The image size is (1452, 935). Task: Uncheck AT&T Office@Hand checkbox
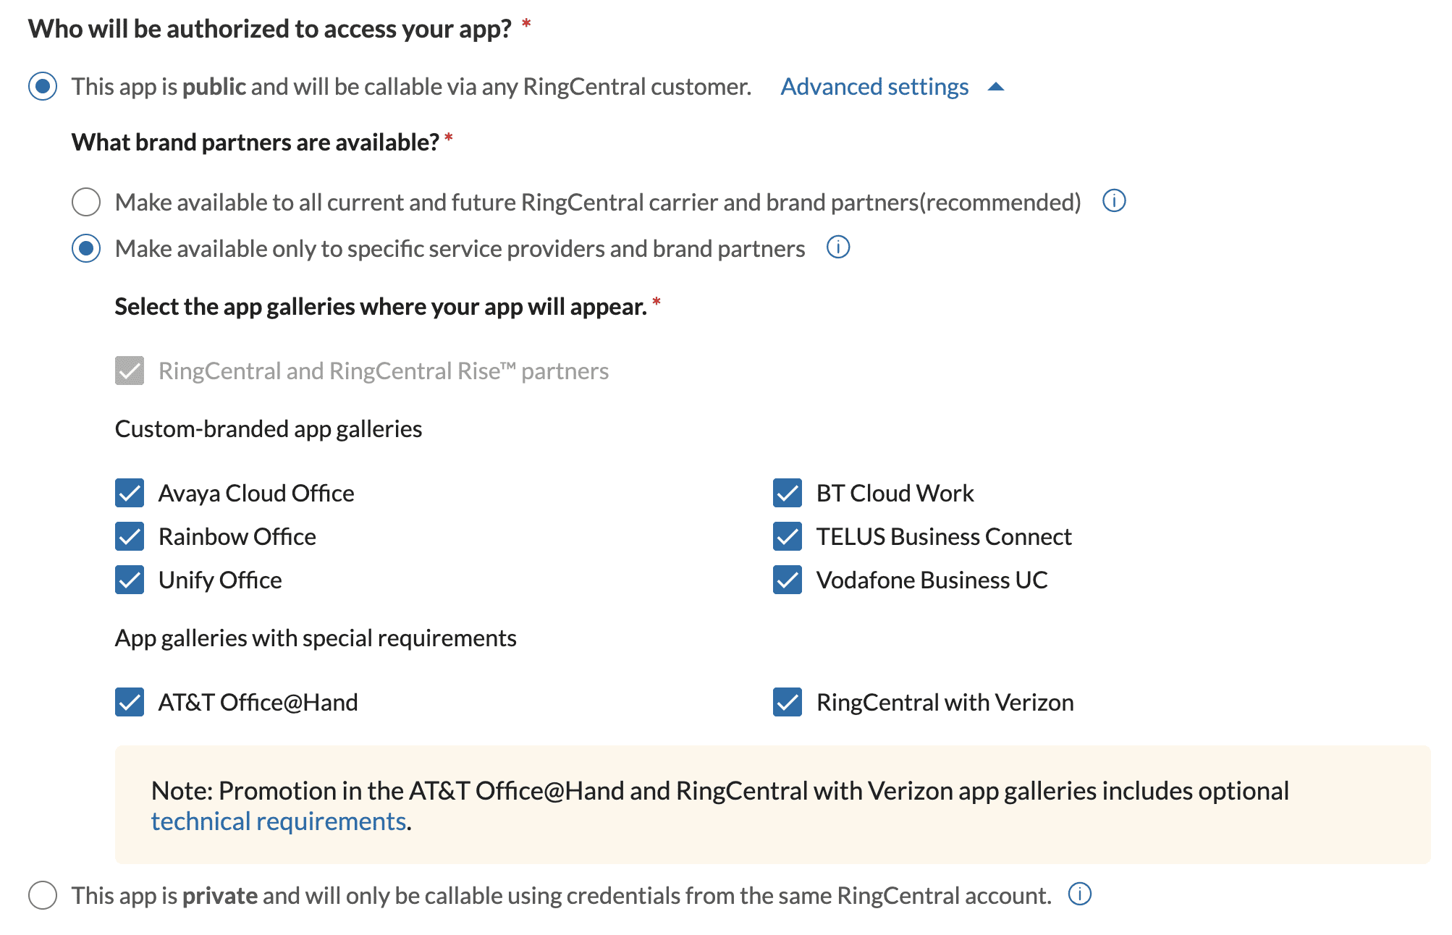coord(130,702)
